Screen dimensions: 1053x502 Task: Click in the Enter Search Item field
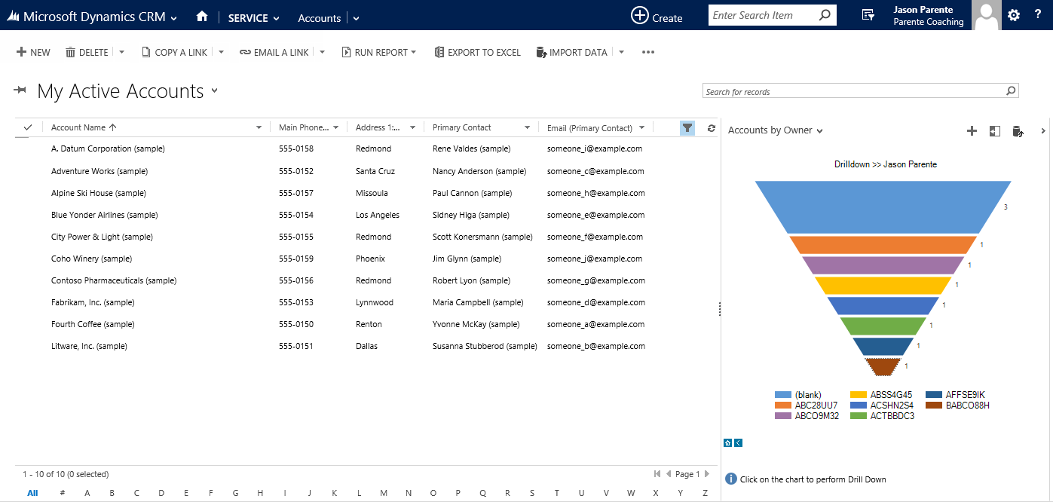click(x=763, y=15)
